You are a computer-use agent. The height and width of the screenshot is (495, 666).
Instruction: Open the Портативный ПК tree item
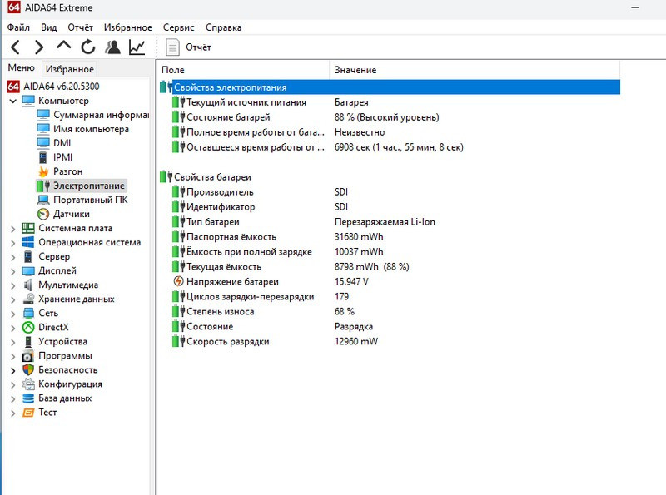(x=90, y=200)
